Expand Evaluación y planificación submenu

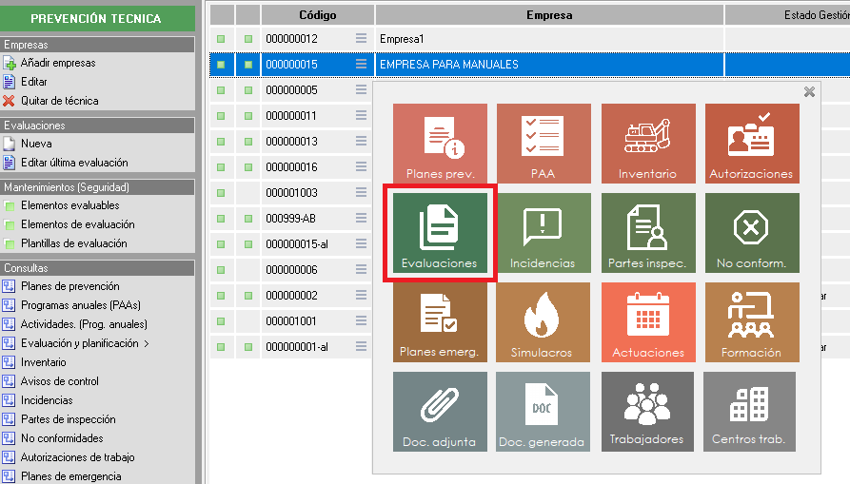coord(86,343)
